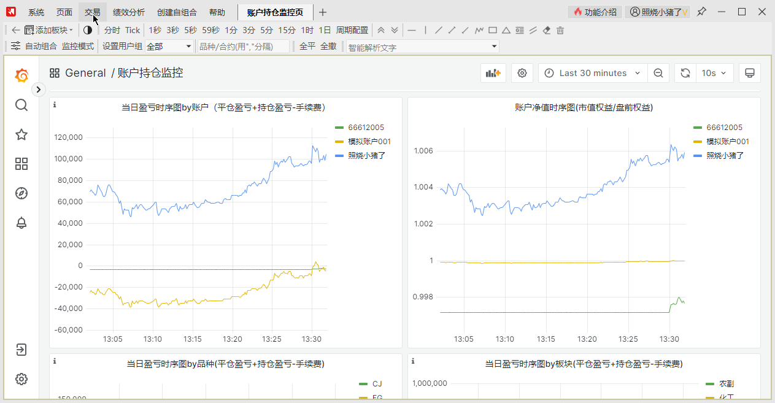Click the refresh dashboard icon
775x403 pixels.
point(685,72)
